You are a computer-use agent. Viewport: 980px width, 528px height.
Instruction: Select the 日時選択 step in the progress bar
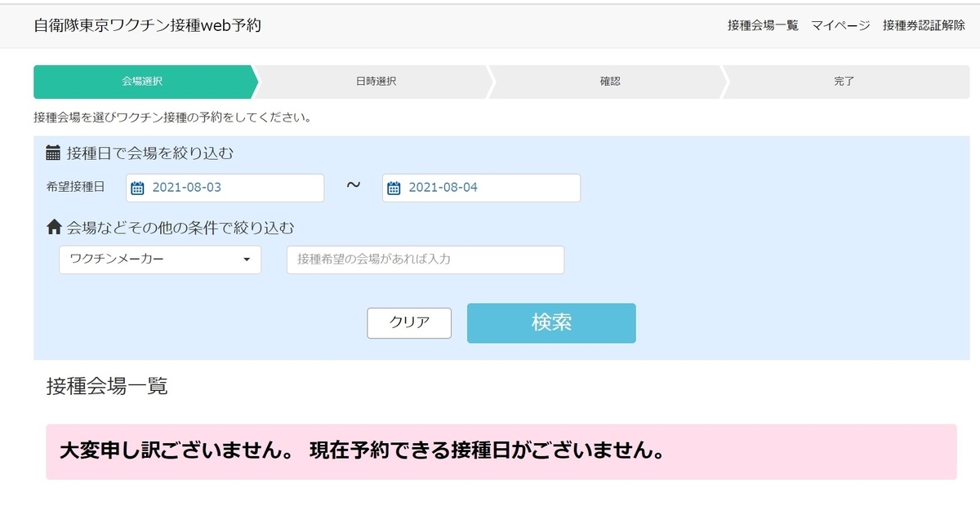376,82
